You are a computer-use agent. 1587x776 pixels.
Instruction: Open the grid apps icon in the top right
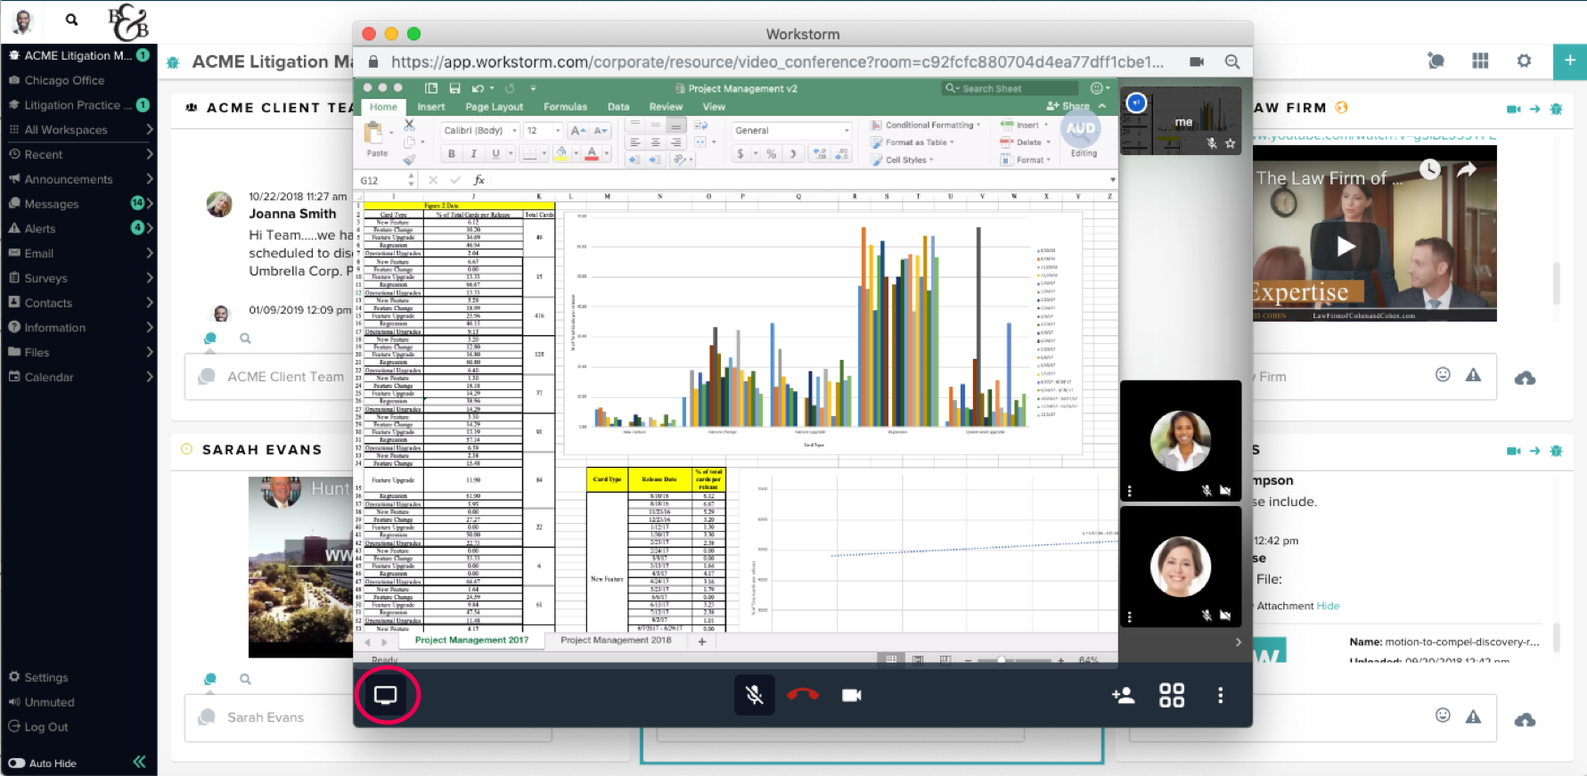pyautogui.click(x=1480, y=61)
